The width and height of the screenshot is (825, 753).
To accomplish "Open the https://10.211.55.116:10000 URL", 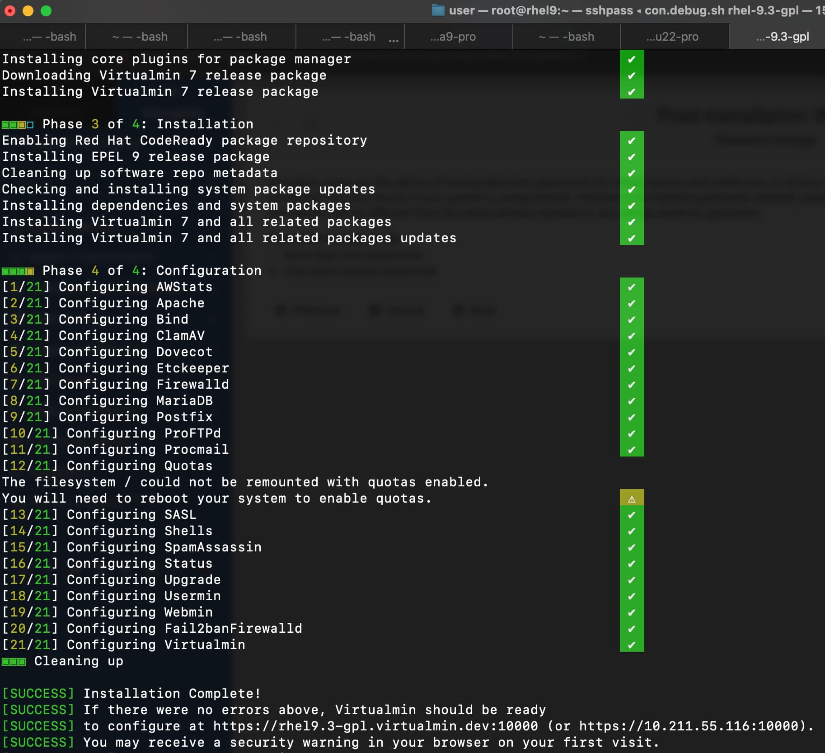I will click(689, 726).
